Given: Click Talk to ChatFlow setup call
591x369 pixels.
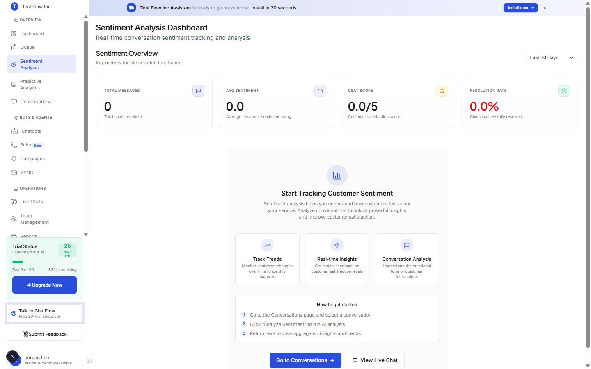Looking at the screenshot, I should point(44,313).
